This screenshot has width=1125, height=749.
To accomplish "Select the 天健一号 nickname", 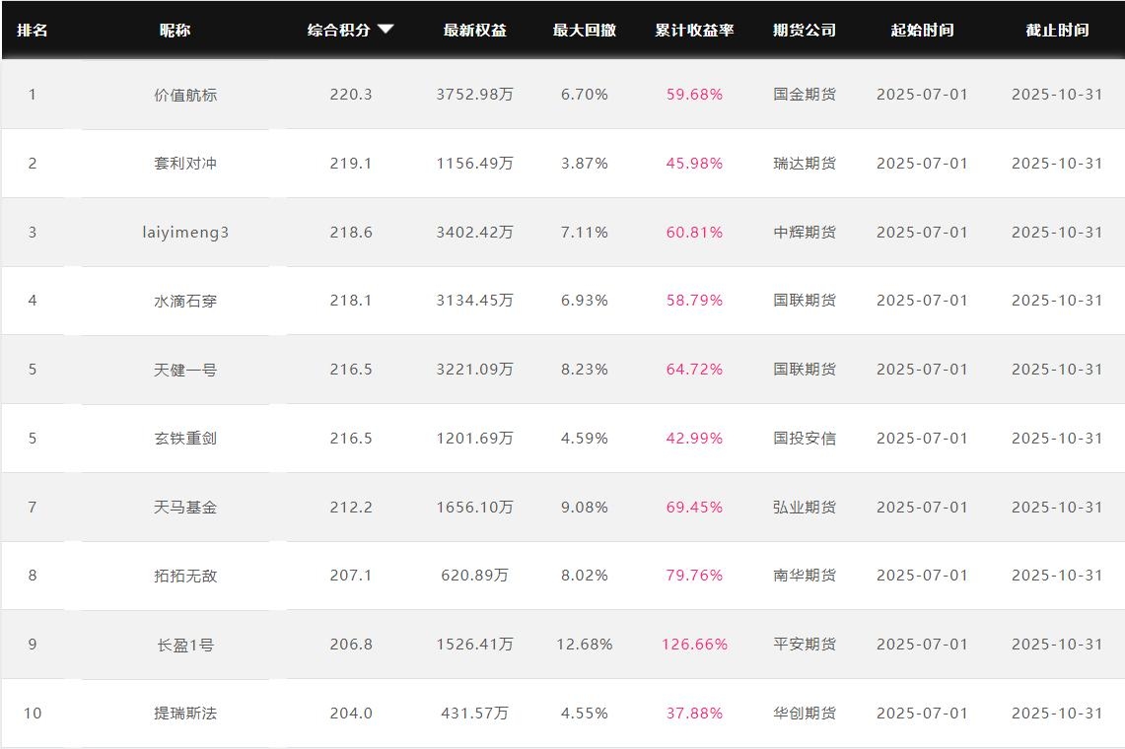I will click(185, 370).
